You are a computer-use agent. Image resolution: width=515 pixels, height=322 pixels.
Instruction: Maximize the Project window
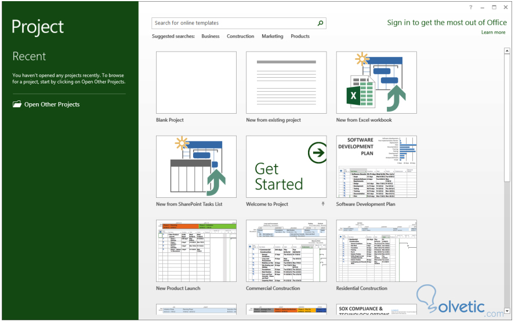coord(494,7)
